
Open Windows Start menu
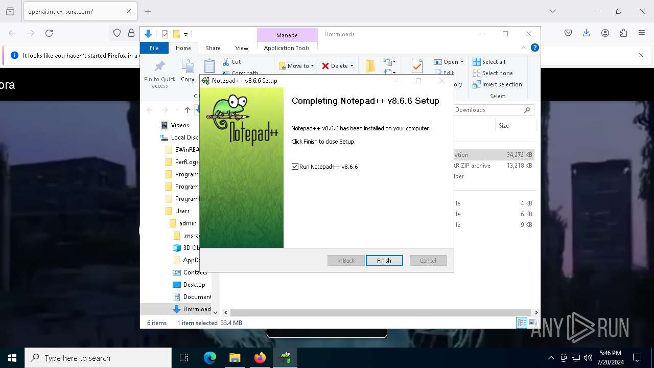click(12, 358)
